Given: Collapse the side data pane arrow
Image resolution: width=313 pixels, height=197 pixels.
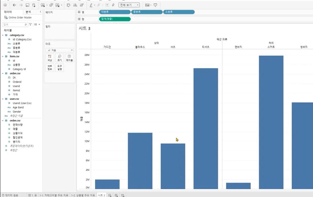Looking at the screenshot, I should click(x=41, y=12).
